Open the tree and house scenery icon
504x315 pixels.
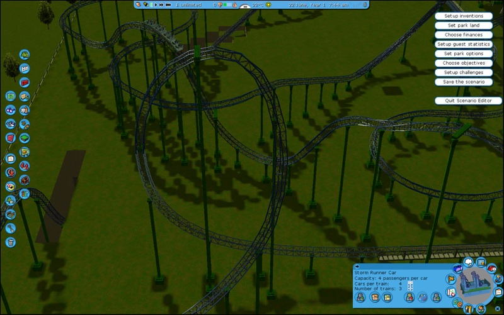point(11,201)
